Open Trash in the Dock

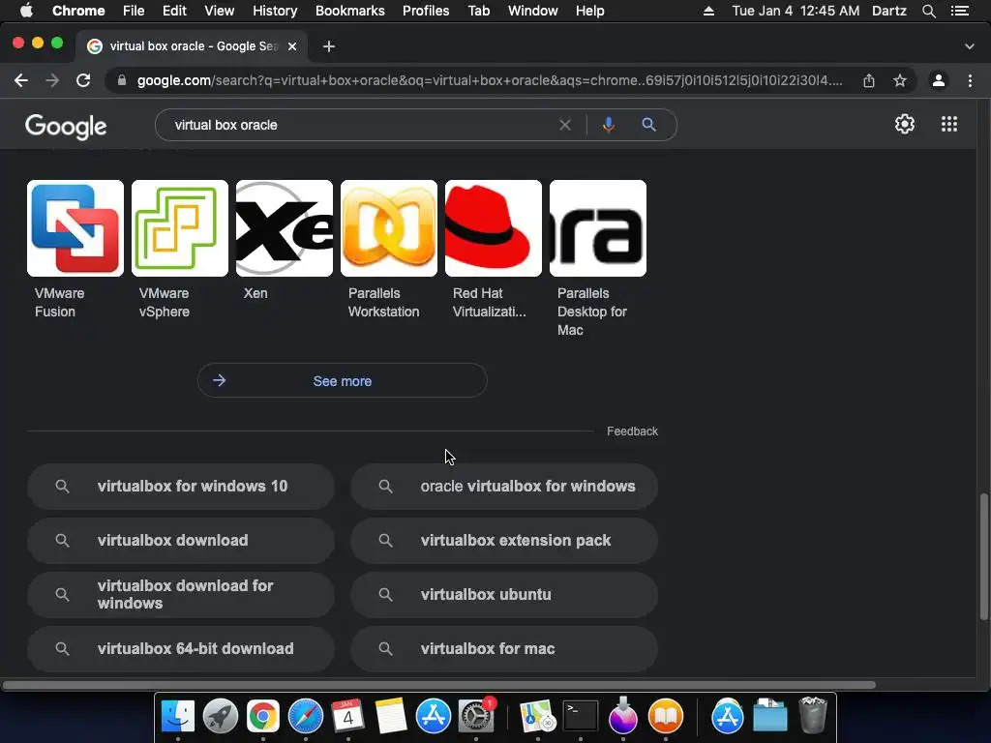point(813,716)
